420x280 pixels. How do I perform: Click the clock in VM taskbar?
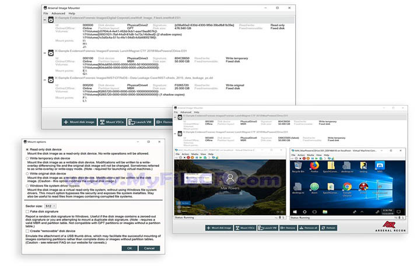tap(387, 212)
